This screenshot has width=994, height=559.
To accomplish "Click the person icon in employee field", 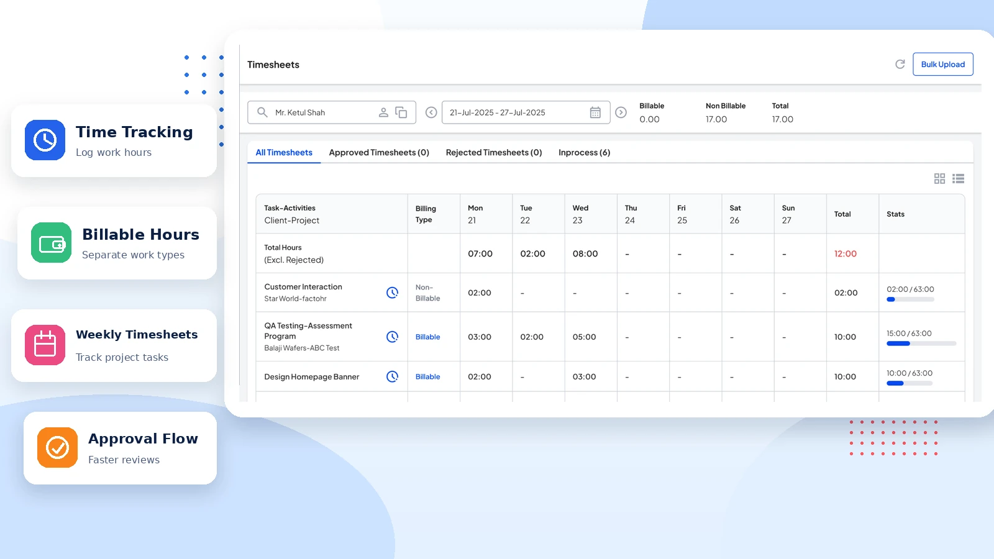I will (383, 112).
